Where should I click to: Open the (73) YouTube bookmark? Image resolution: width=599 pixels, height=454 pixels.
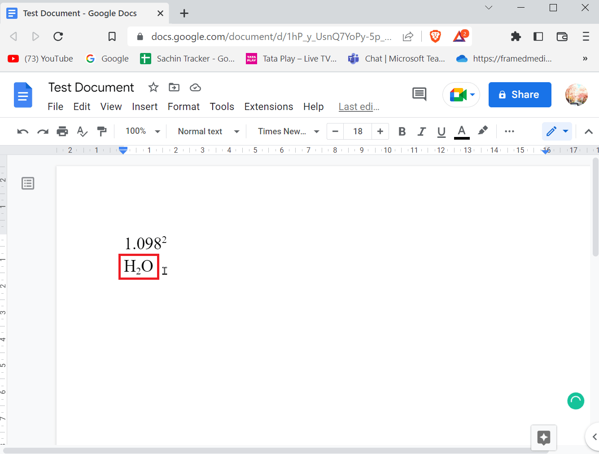(40, 59)
